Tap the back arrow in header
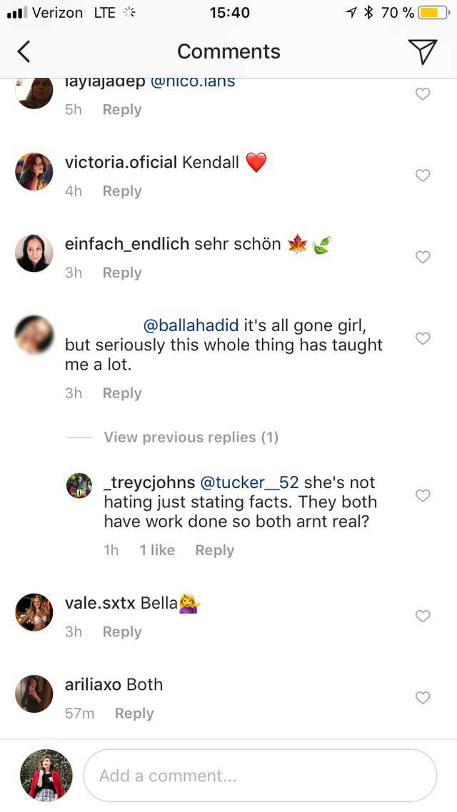This screenshot has width=457, height=812. pyautogui.click(x=24, y=51)
